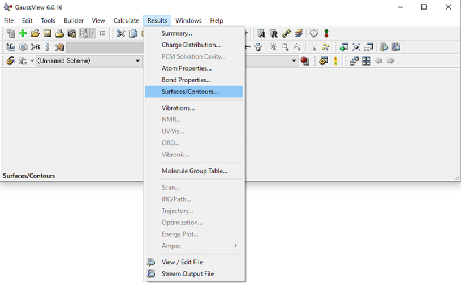Select the click-to-select atom star cursor tool
Screen dimensions: 461x283
click(273, 47)
